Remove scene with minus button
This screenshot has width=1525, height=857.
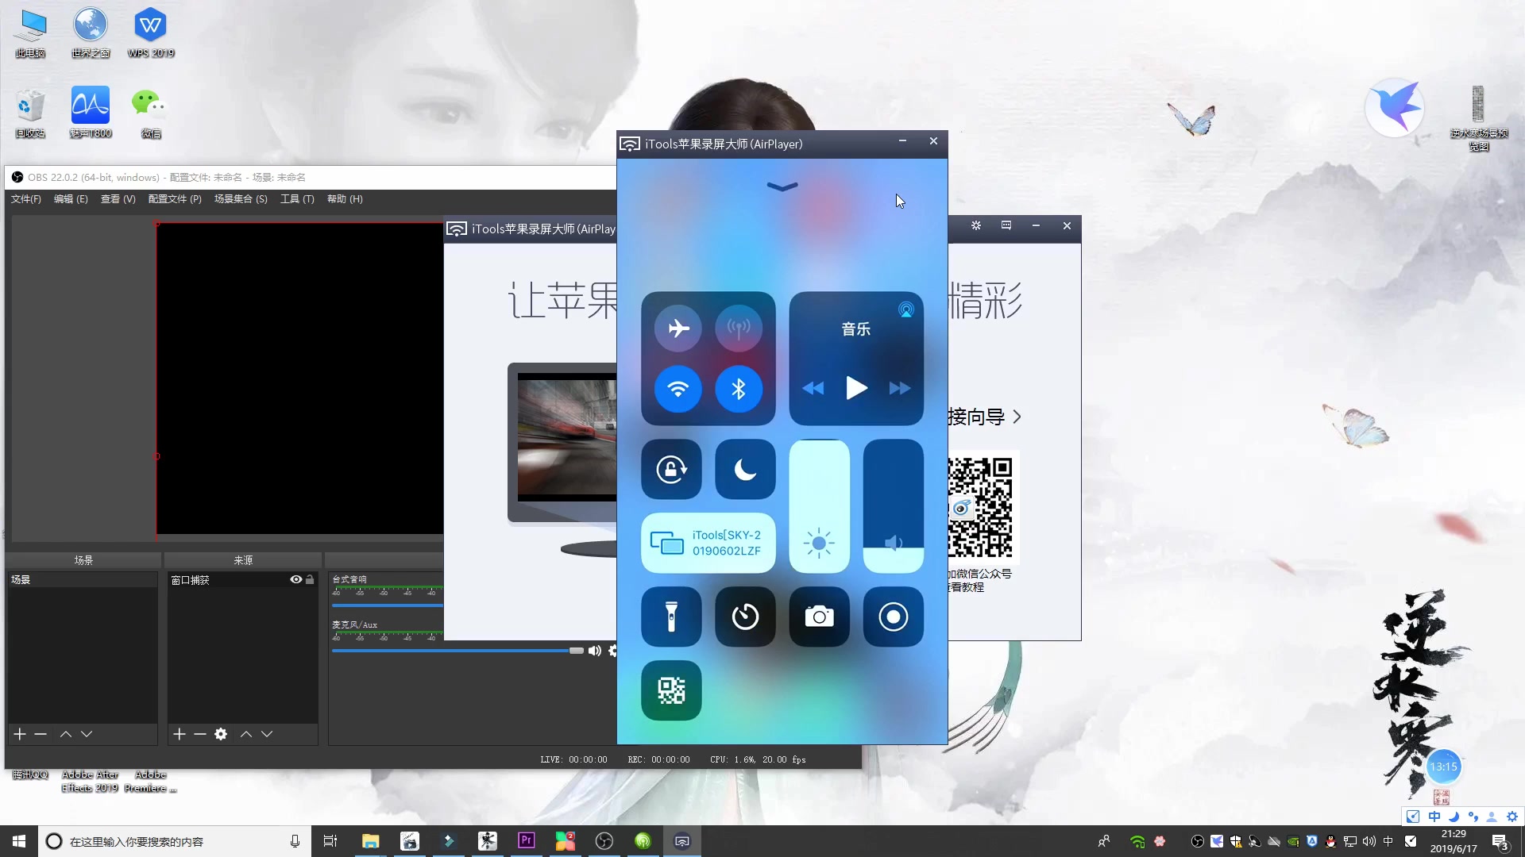coord(41,734)
